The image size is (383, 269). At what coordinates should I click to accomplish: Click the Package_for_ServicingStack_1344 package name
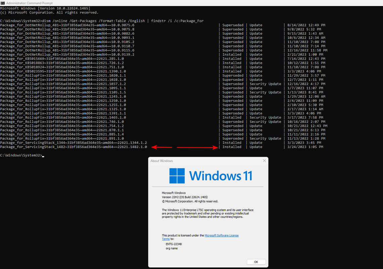tap(74, 143)
